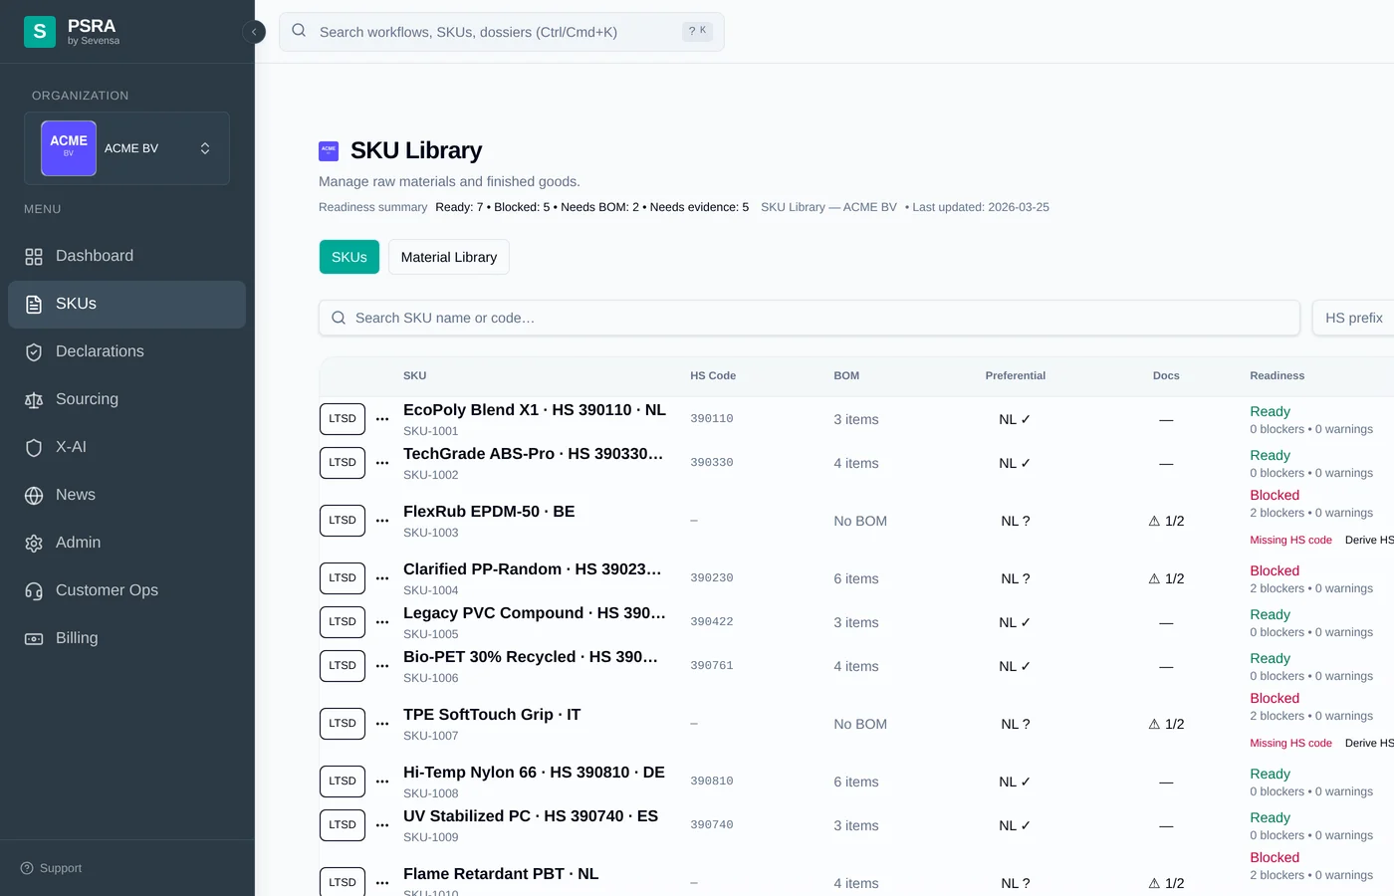Open Support at the bottom of sidebar
1394x896 pixels.
pos(50,867)
